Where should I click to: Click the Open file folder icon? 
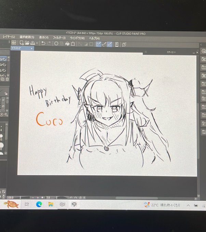point(27,43)
